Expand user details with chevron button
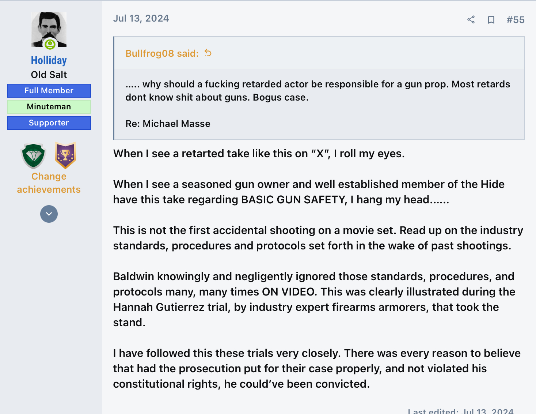Screen dimensions: 536x414 click(x=49, y=214)
